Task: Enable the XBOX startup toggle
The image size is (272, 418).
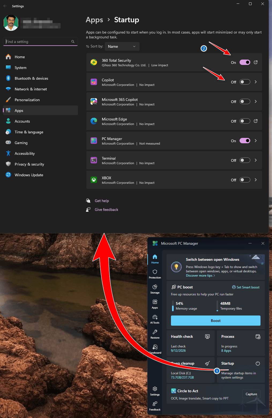Action: (245, 180)
